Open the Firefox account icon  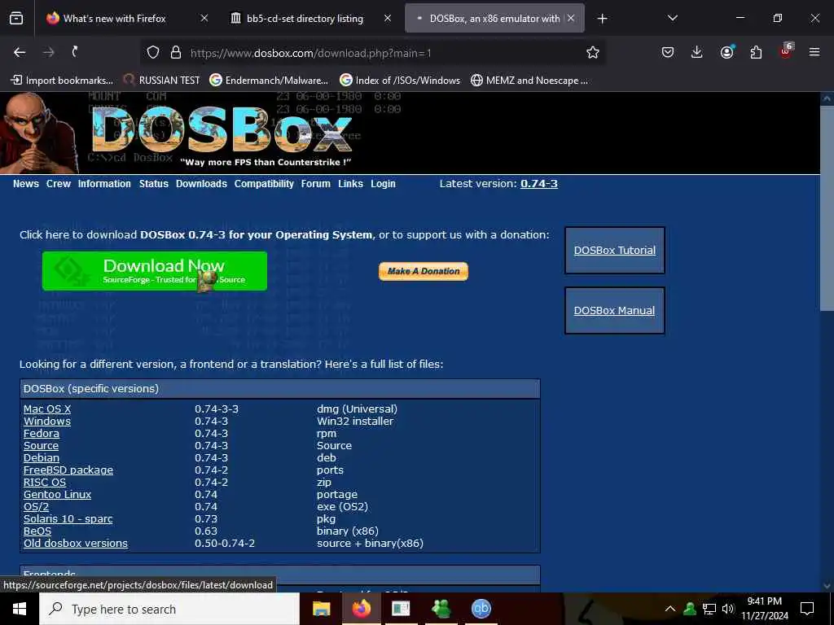(x=726, y=52)
